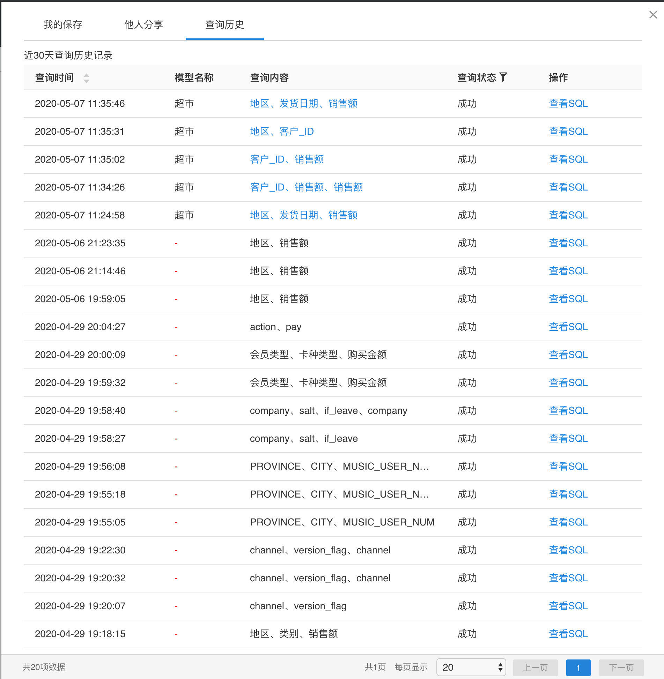Select timestamp 2020-04-29 20:04:27
The height and width of the screenshot is (679, 664).
[x=80, y=327]
